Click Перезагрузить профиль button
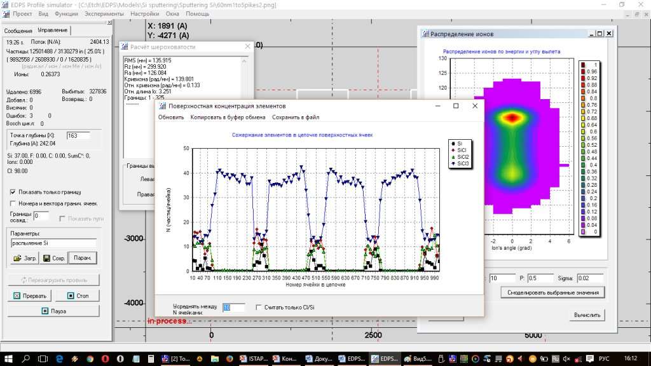The image size is (651, 366). [53, 280]
